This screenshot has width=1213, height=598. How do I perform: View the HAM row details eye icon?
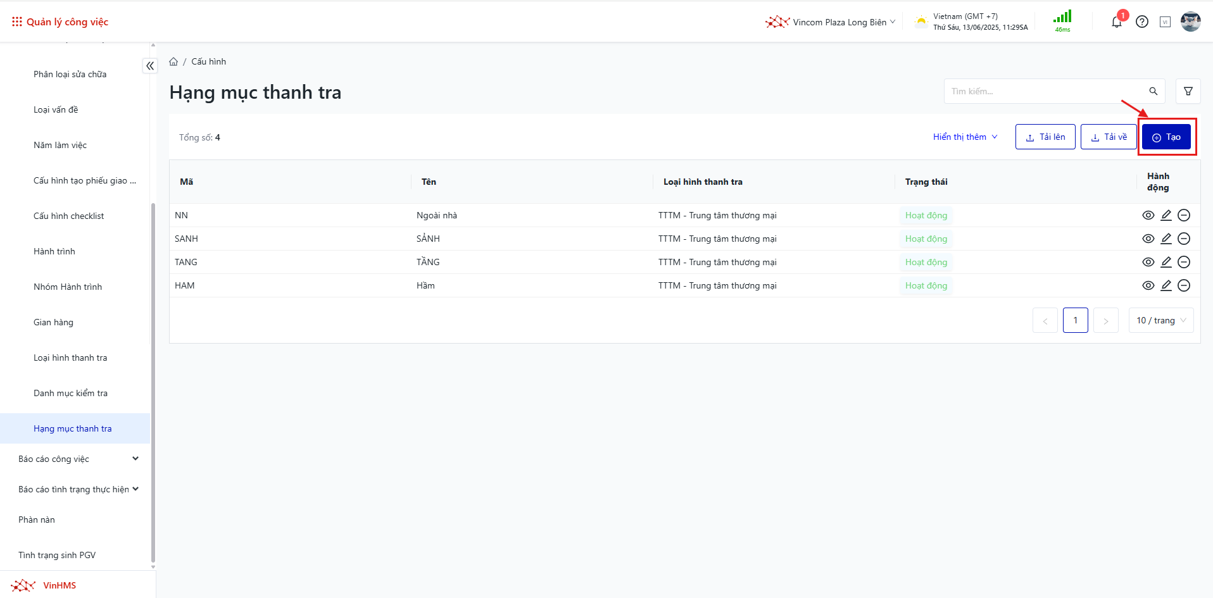coord(1148,285)
